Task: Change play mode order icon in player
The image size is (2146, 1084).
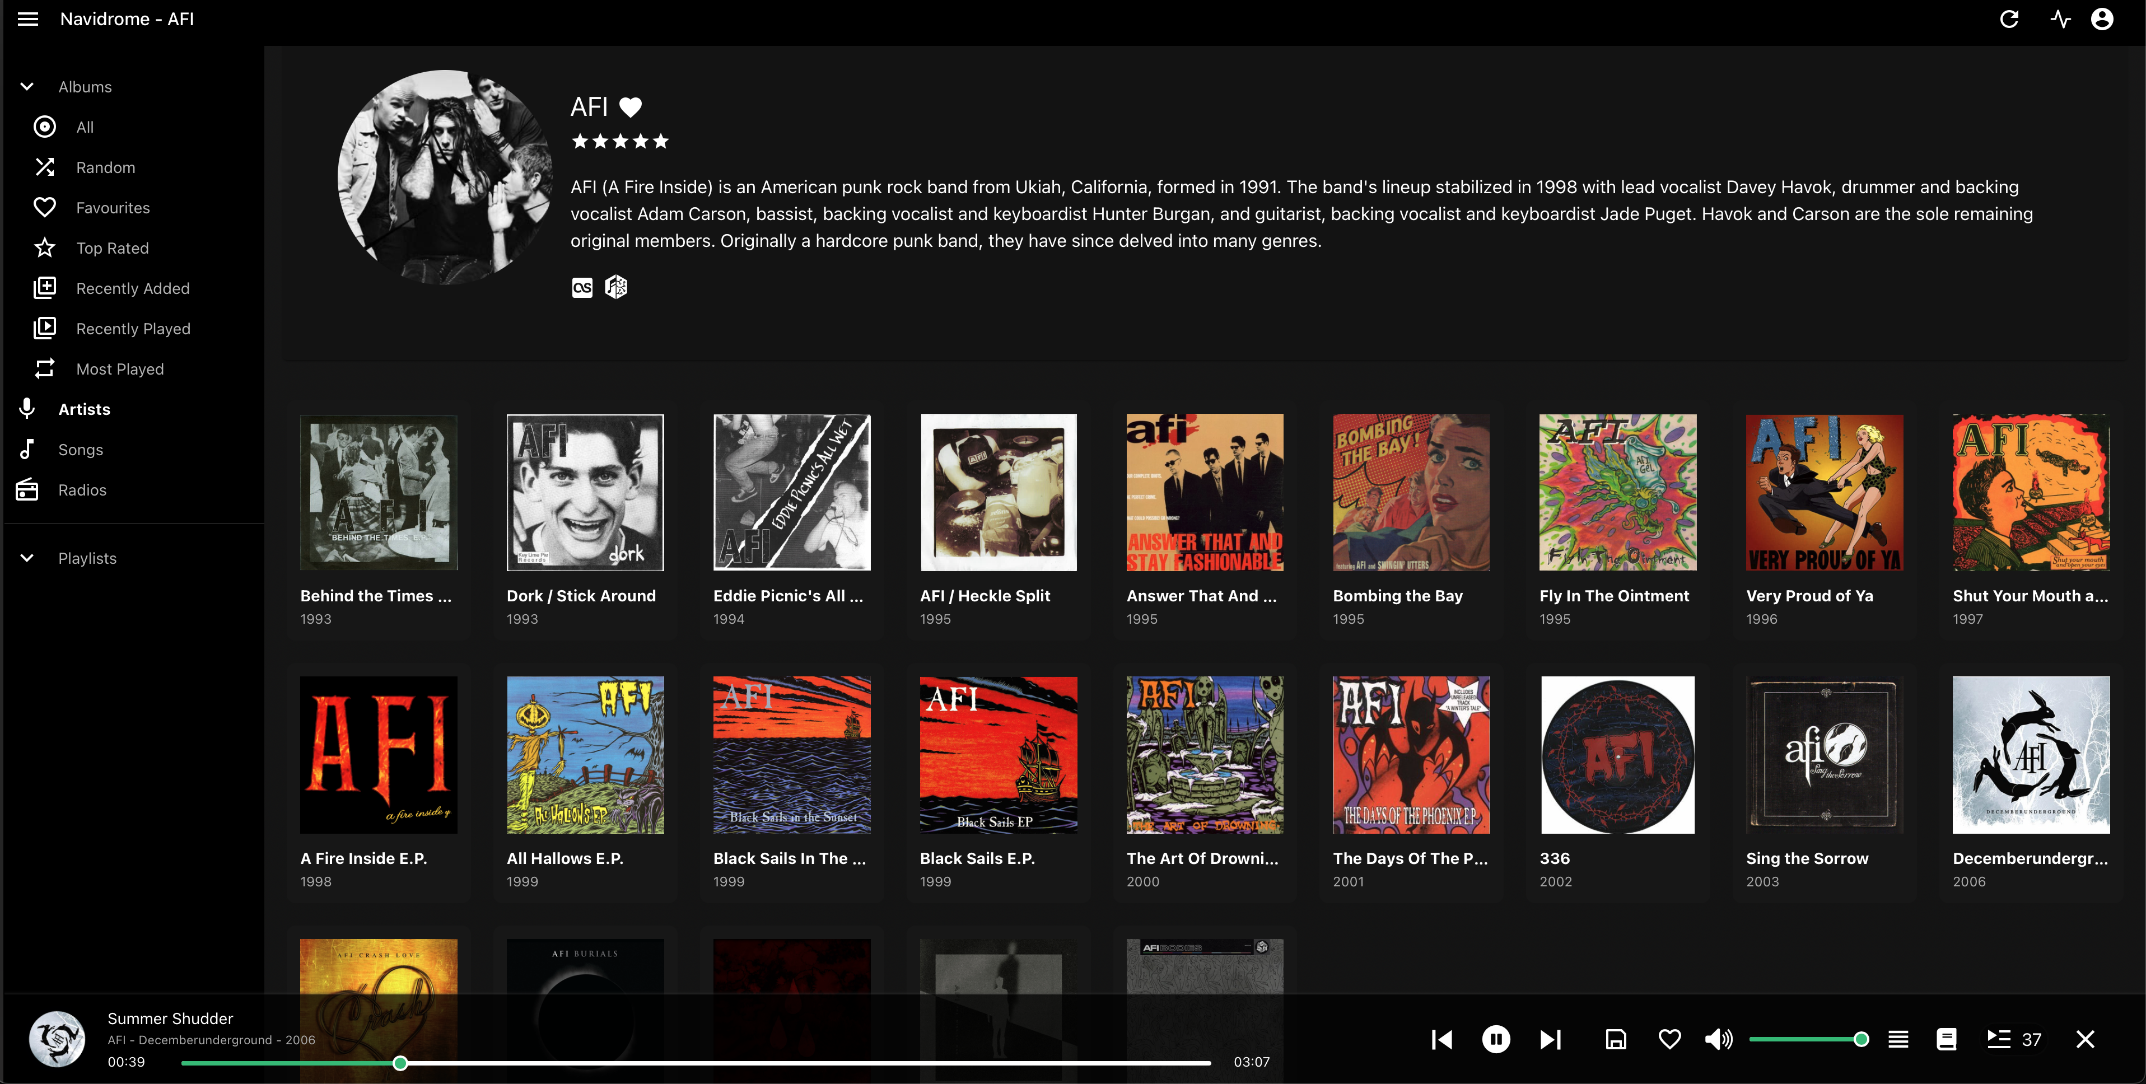Action: point(1898,1039)
